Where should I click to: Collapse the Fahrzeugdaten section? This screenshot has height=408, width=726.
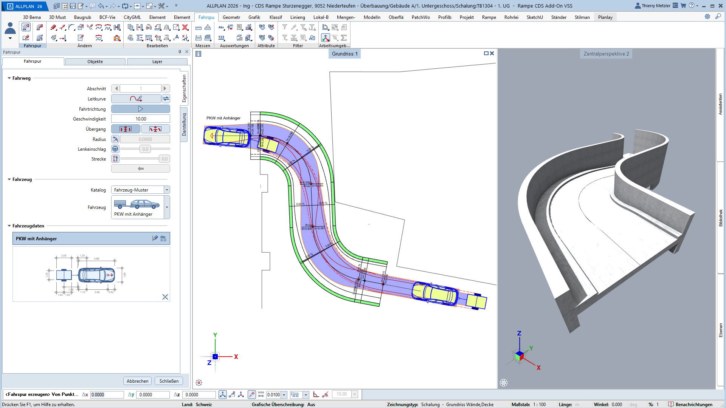point(9,226)
